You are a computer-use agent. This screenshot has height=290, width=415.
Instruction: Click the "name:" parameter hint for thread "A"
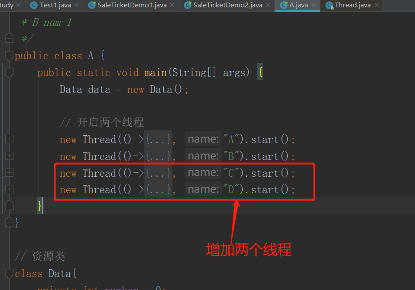[x=203, y=139]
